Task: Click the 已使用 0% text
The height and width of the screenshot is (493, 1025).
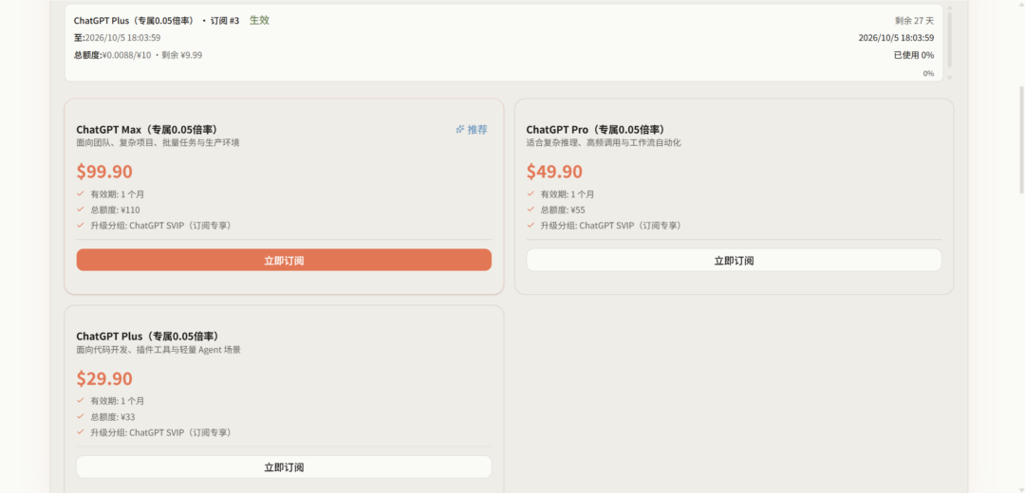Action: point(914,55)
